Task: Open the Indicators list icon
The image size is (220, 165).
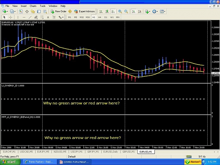Action: tap(147, 12)
